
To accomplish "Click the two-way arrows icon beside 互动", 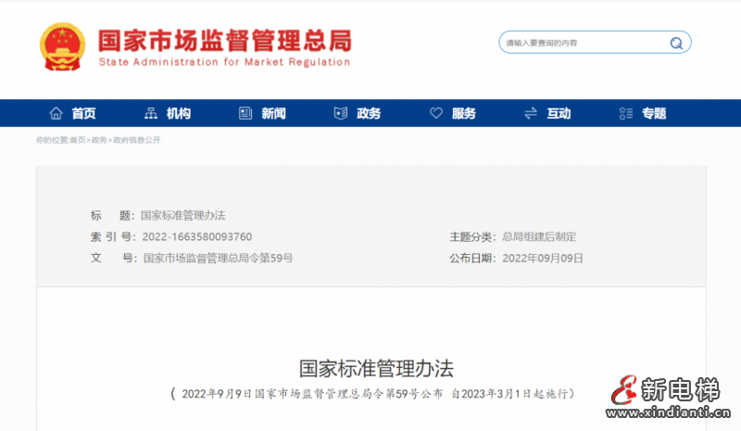I will [x=531, y=113].
